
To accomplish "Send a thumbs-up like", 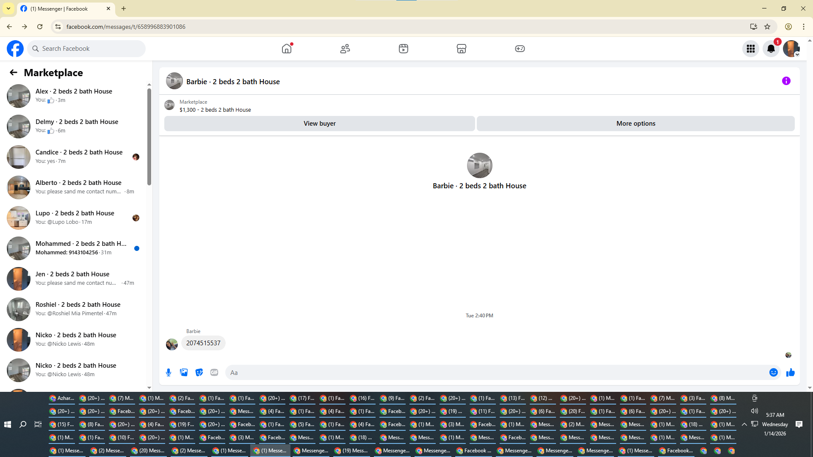I will [x=790, y=372].
